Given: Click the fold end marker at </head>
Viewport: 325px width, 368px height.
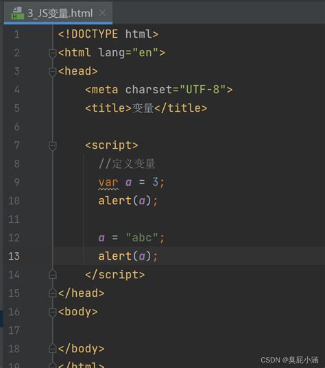Looking at the screenshot, I should 52,293.
